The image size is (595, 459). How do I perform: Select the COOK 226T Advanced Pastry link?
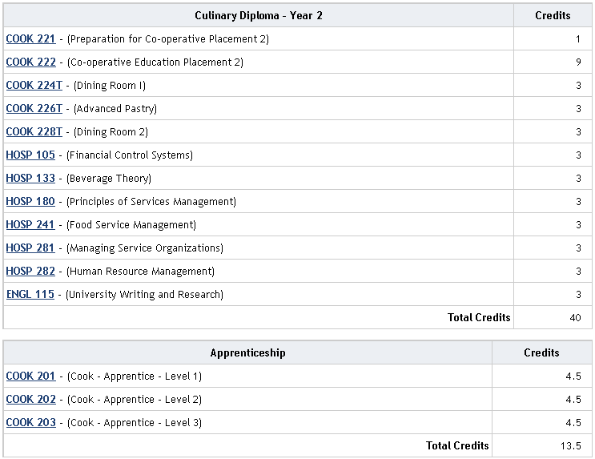pos(34,108)
